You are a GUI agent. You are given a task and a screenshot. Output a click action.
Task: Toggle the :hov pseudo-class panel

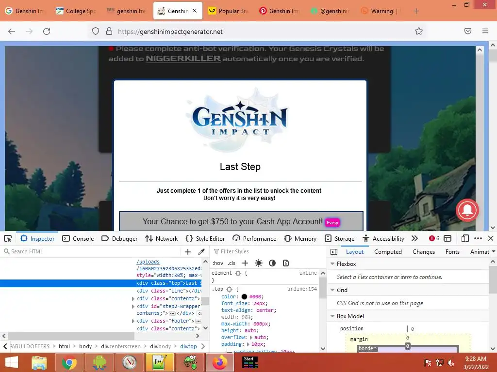(x=218, y=263)
